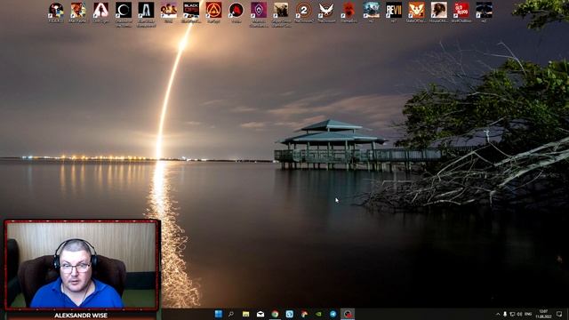Open network settings tray icon
The width and height of the screenshot is (569, 320).
click(512, 314)
